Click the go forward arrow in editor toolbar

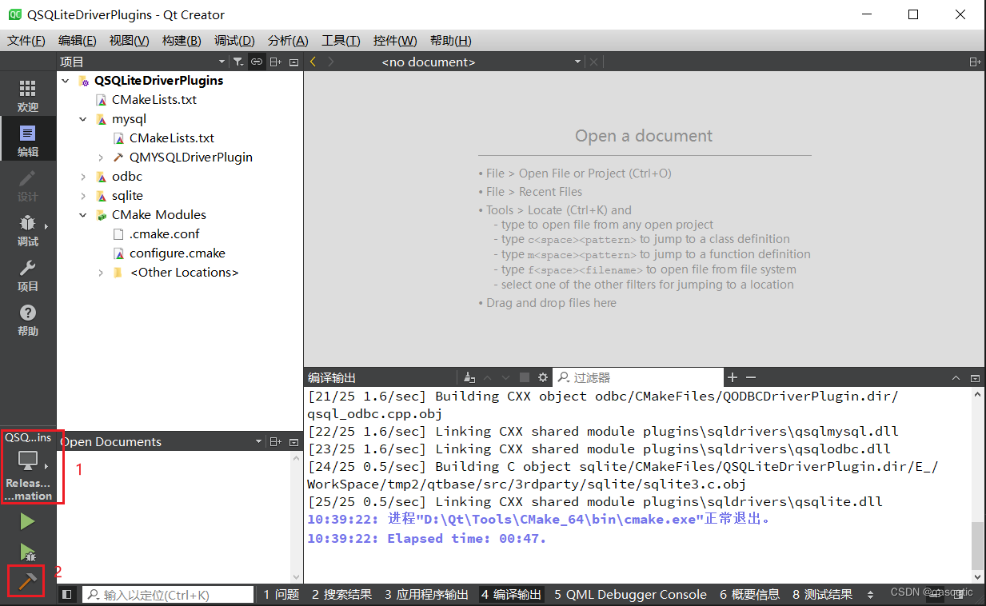tap(332, 62)
